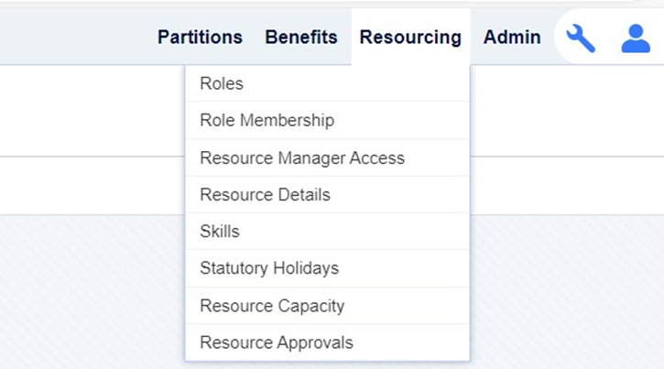The image size is (664, 369).
Task: Go to Resource Manager Access
Action: (x=327, y=157)
